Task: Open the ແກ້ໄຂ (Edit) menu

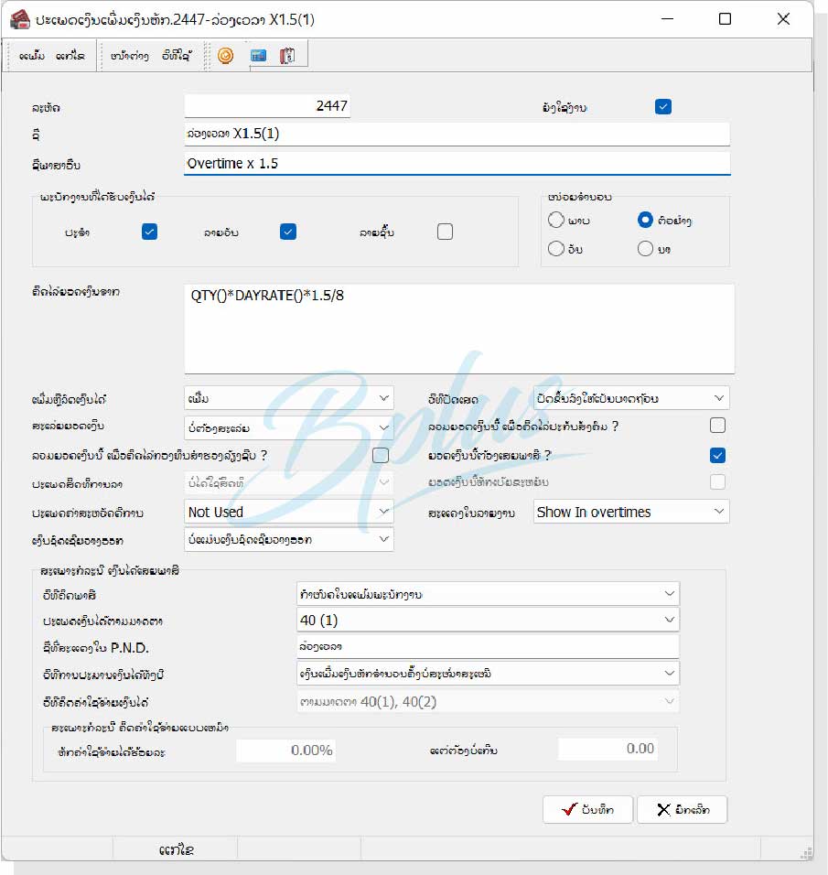Action: (x=70, y=56)
